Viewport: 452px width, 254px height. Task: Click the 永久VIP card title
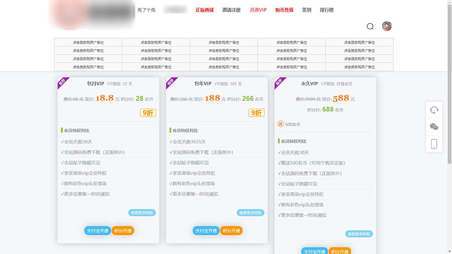tap(309, 84)
